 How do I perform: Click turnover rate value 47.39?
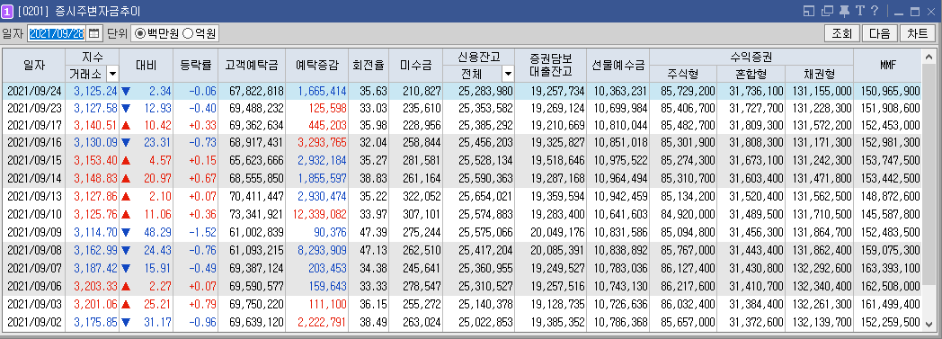373,232
